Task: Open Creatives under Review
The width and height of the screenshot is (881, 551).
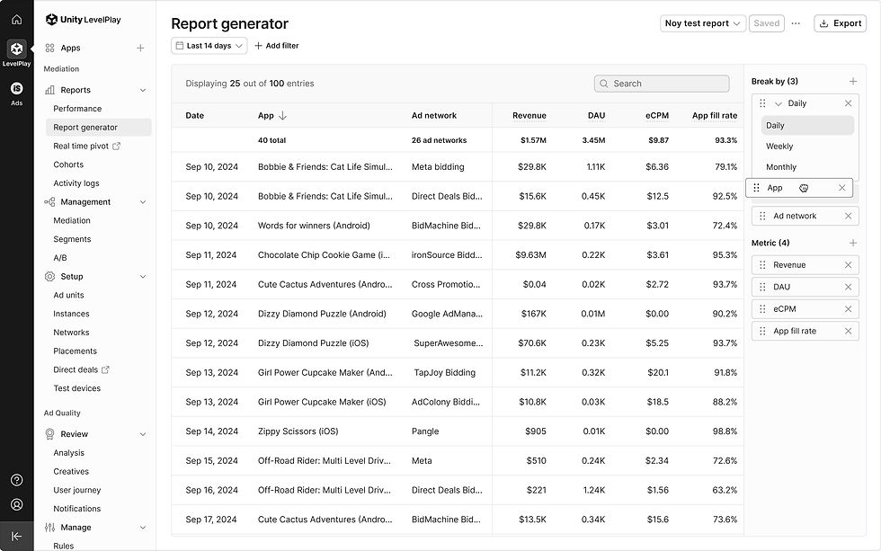Action: 71,471
